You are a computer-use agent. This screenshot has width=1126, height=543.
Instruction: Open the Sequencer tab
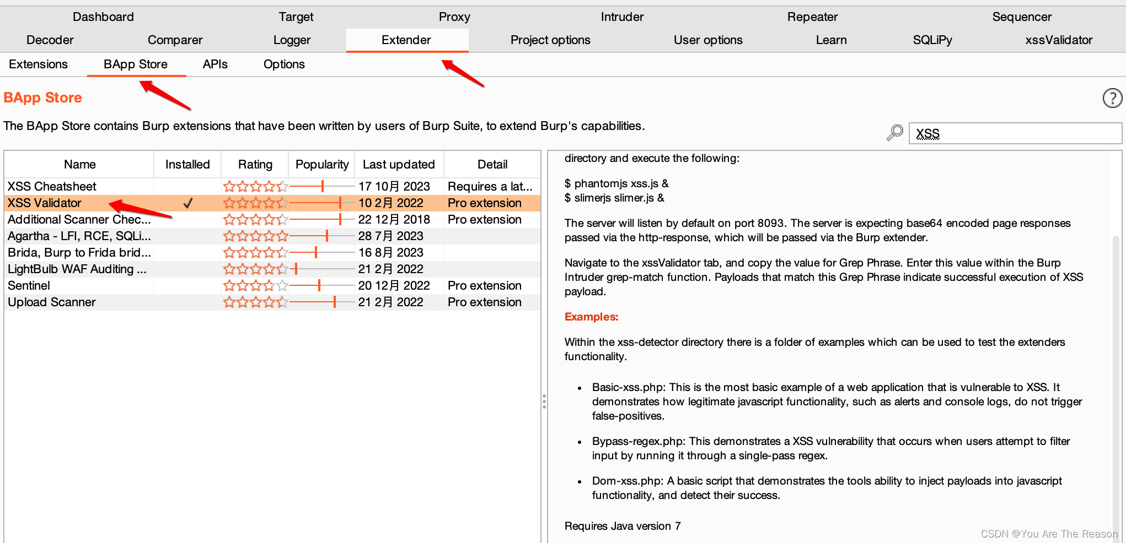1022,17
